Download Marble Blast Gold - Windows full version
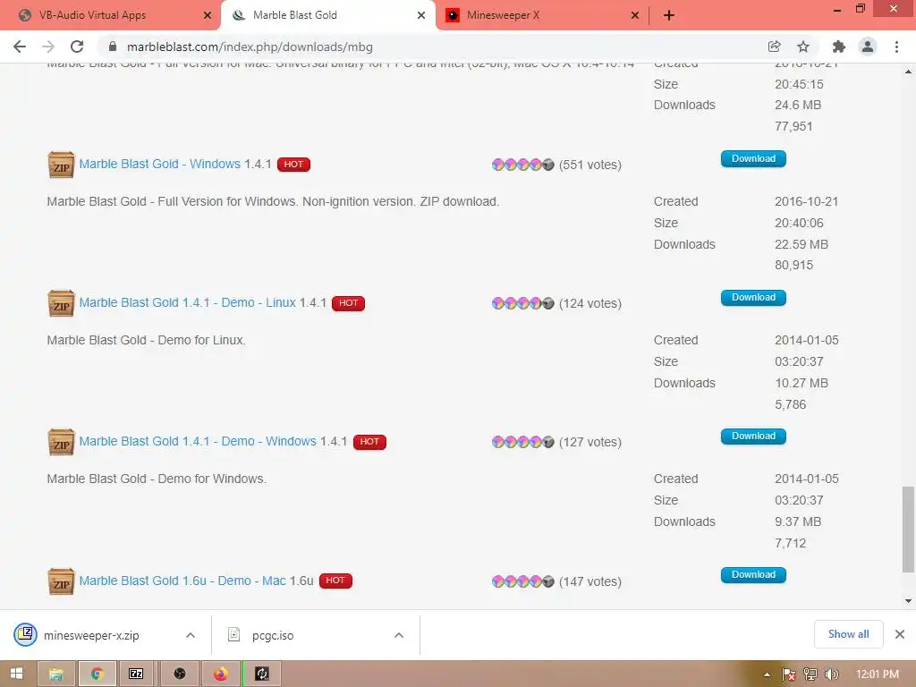The height and width of the screenshot is (687, 916). [753, 159]
